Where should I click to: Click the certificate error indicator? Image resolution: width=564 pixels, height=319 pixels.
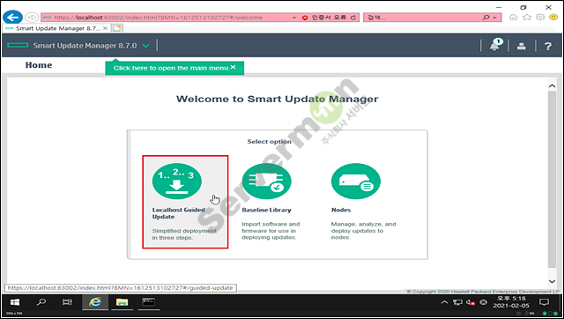click(x=324, y=18)
